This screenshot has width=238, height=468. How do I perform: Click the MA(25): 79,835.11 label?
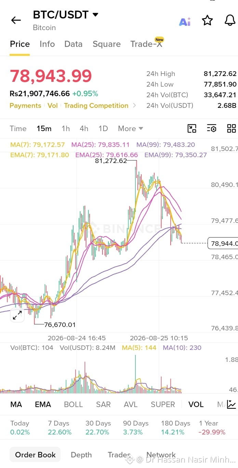101,144
